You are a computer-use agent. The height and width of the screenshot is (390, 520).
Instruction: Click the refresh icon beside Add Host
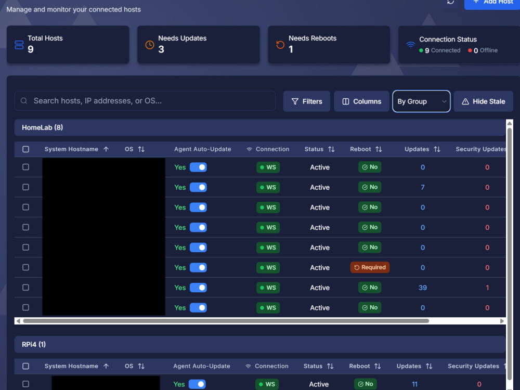(450, 2)
